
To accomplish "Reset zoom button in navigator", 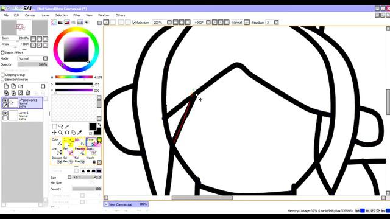I will pos(45,39).
